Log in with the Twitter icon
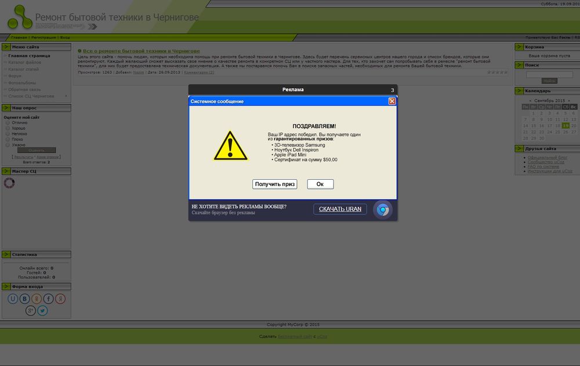This screenshot has height=366, width=580. click(x=42, y=311)
